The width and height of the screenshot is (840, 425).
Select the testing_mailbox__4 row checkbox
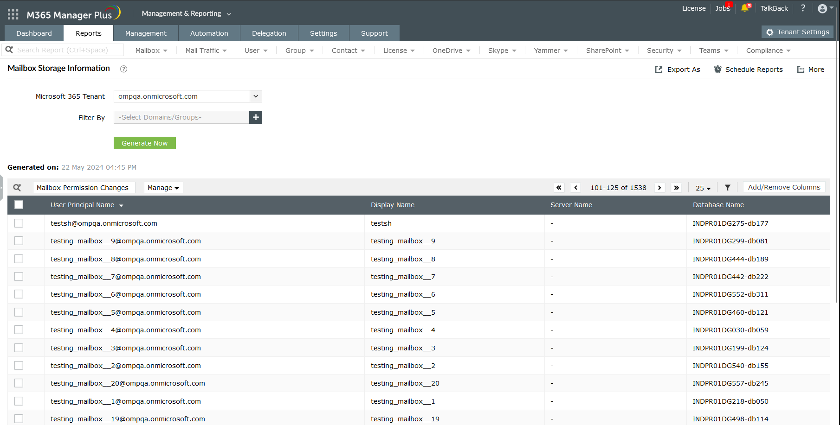click(19, 330)
